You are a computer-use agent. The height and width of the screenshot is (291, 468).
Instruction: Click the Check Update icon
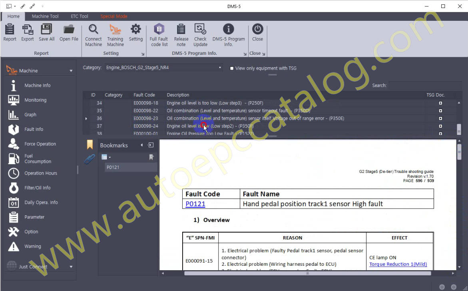[200, 34]
